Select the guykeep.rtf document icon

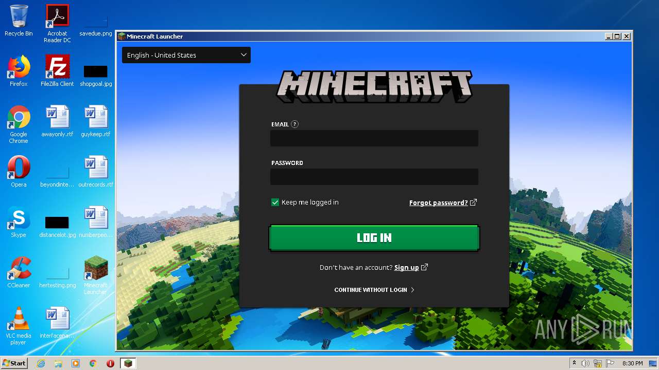[x=96, y=121]
